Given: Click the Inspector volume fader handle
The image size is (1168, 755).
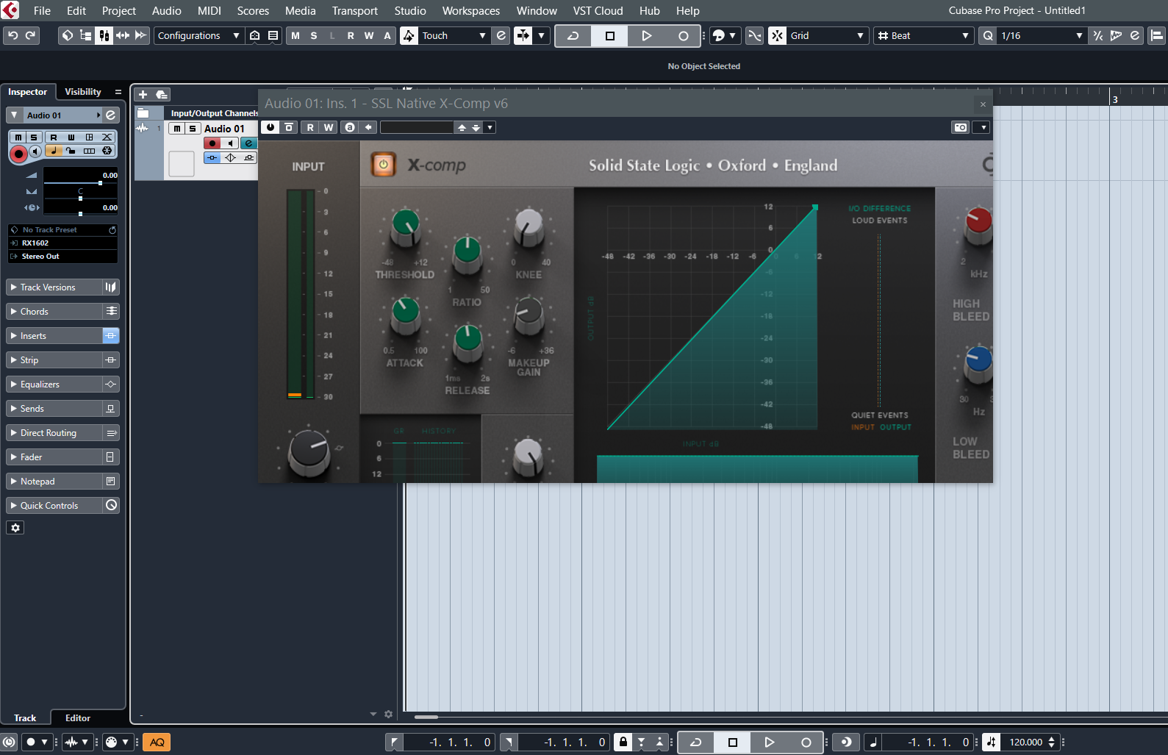Looking at the screenshot, I should tap(100, 182).
